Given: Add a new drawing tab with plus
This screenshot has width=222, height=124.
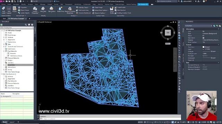Looking at the screenshot, I should coord(29,19).
